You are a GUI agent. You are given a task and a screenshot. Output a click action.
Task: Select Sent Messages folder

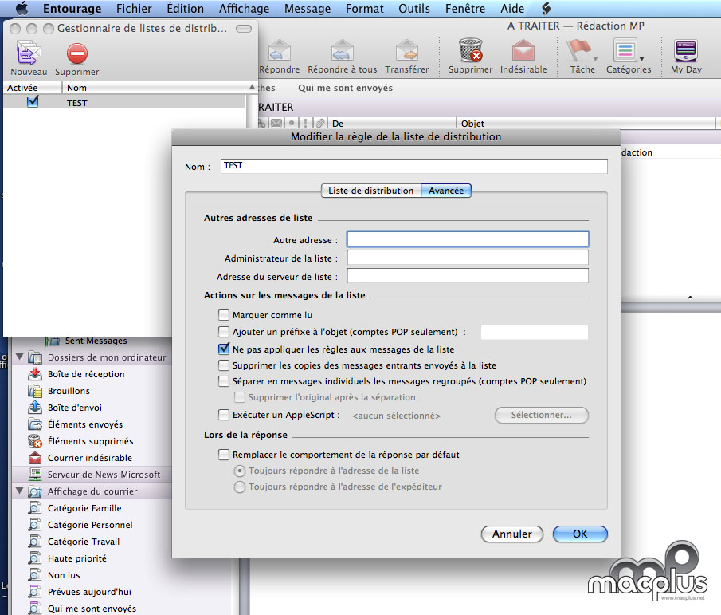96,341
